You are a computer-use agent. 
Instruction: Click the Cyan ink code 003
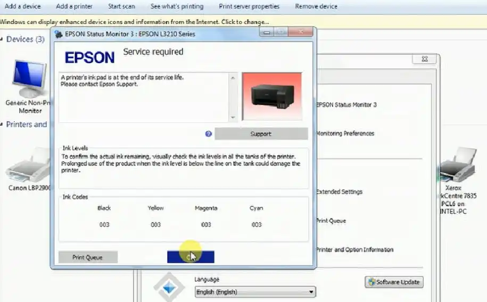pyautogui.click(x=257, y=224)
